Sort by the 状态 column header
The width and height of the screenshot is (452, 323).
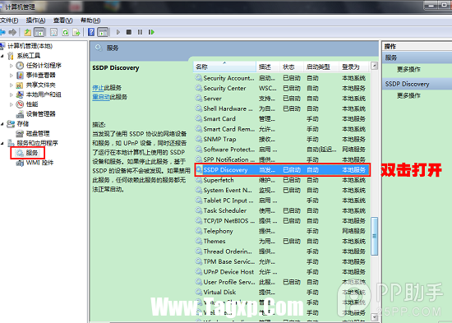click(292, 67)
